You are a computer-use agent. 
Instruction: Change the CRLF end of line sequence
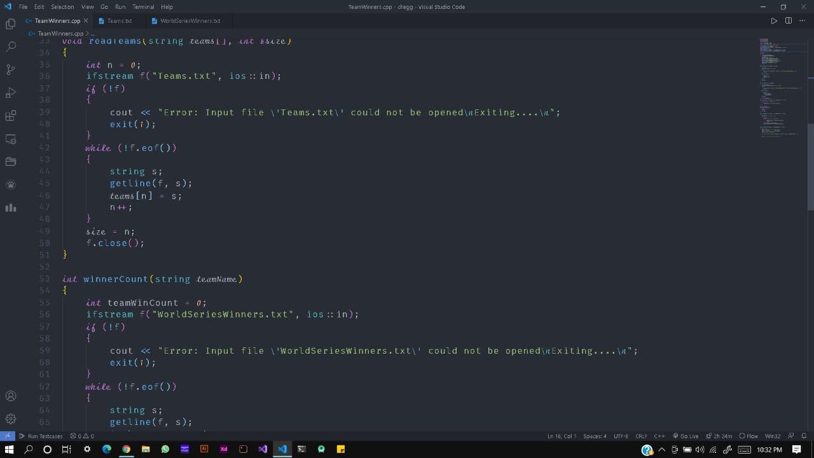coord(641,436)
